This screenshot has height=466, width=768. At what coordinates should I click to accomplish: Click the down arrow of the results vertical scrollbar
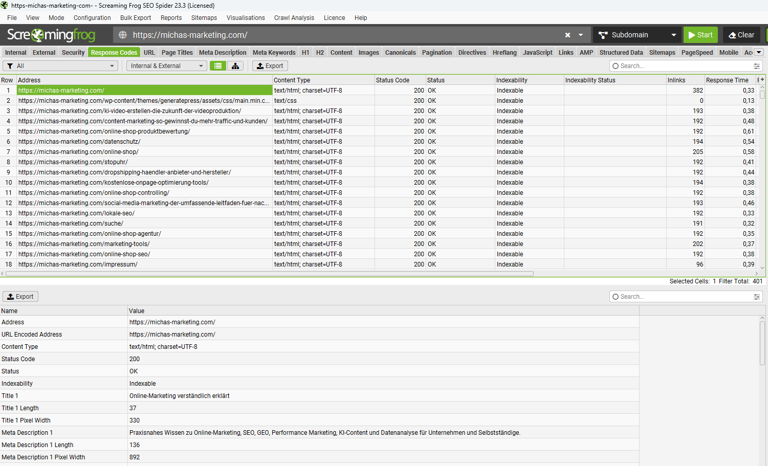[x=762, y=268]
